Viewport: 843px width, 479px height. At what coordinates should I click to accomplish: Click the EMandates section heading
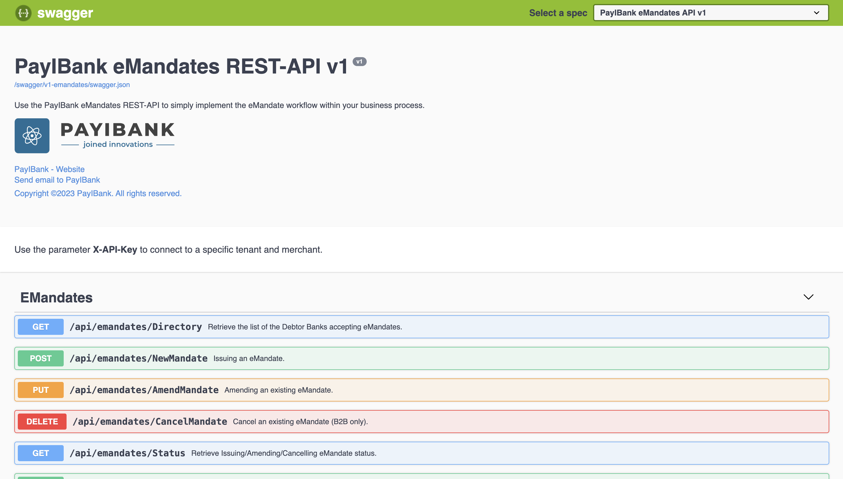pyautogui.click(x=57, y=298)
